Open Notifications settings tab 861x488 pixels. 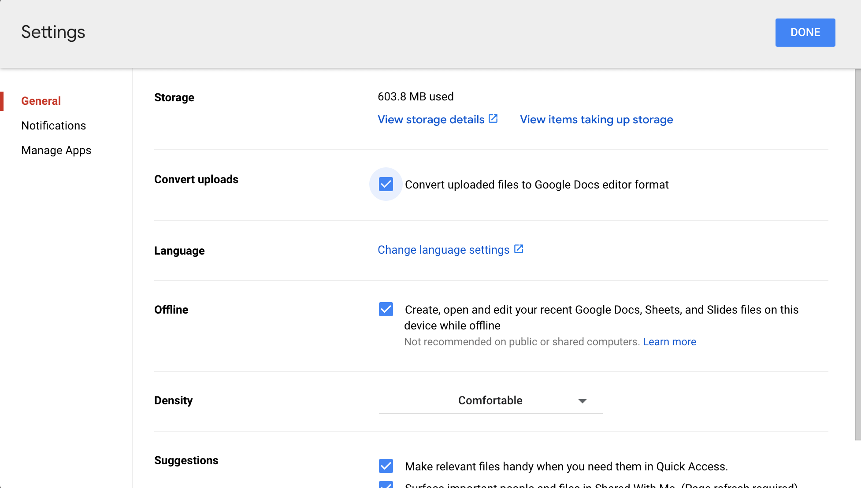tap(52, 126)
